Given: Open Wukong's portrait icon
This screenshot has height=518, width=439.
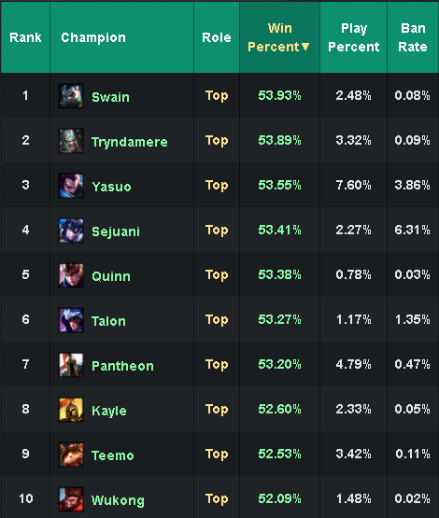Looking at the screenshot, I should tap(71, 499).
